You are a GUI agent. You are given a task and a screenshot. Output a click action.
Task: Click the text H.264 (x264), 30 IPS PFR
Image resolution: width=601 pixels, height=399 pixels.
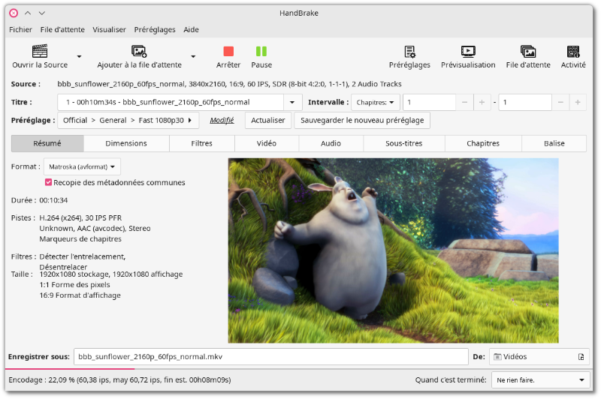[80, 217]
